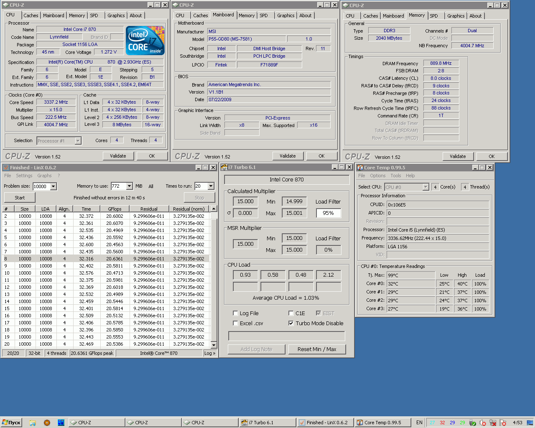Click the EN language indicator
This screenshot has height=428, width=535.
tap(419, 423)
